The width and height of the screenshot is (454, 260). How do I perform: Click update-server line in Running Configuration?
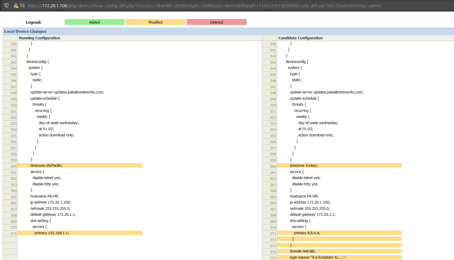click(x=67, y=92)
